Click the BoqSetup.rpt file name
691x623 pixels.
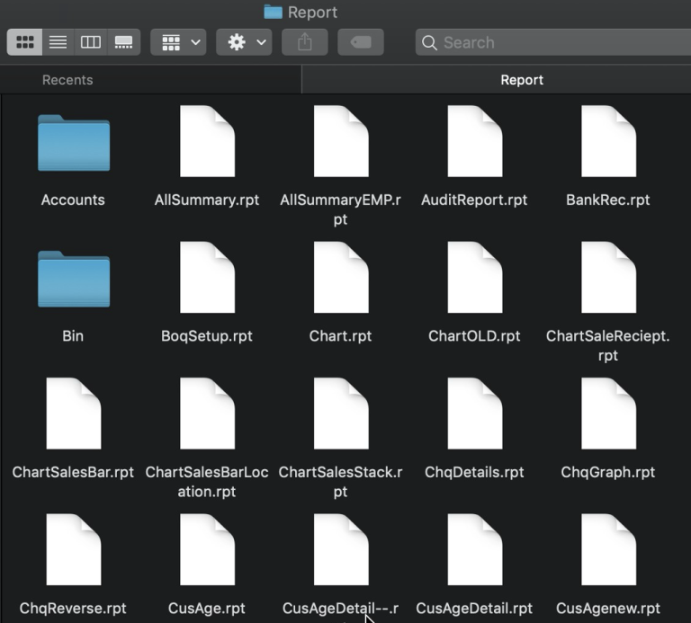click(x=207, y=336)
